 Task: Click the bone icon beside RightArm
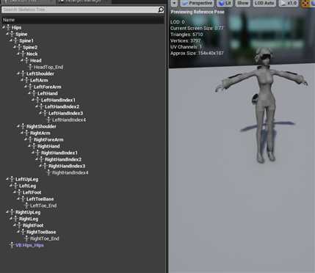pos(27,133)
